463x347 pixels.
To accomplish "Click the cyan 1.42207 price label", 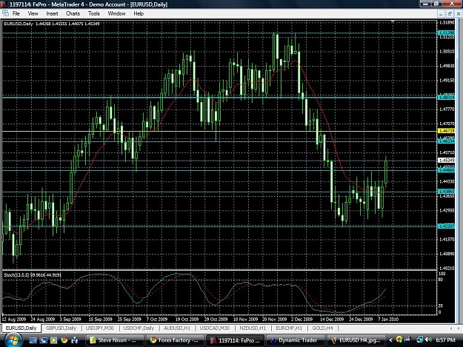I will click(447, 226).
